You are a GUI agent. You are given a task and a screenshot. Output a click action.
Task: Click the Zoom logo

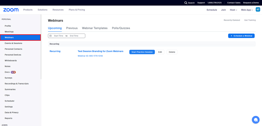pyautogui.click(x=11, y=10)
